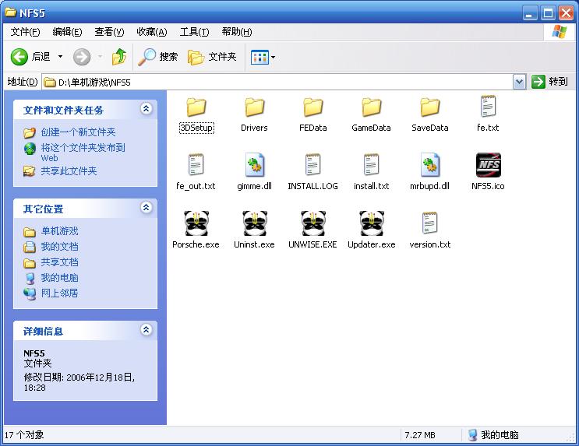Expand the address bar dropdown

coord(519,82)
